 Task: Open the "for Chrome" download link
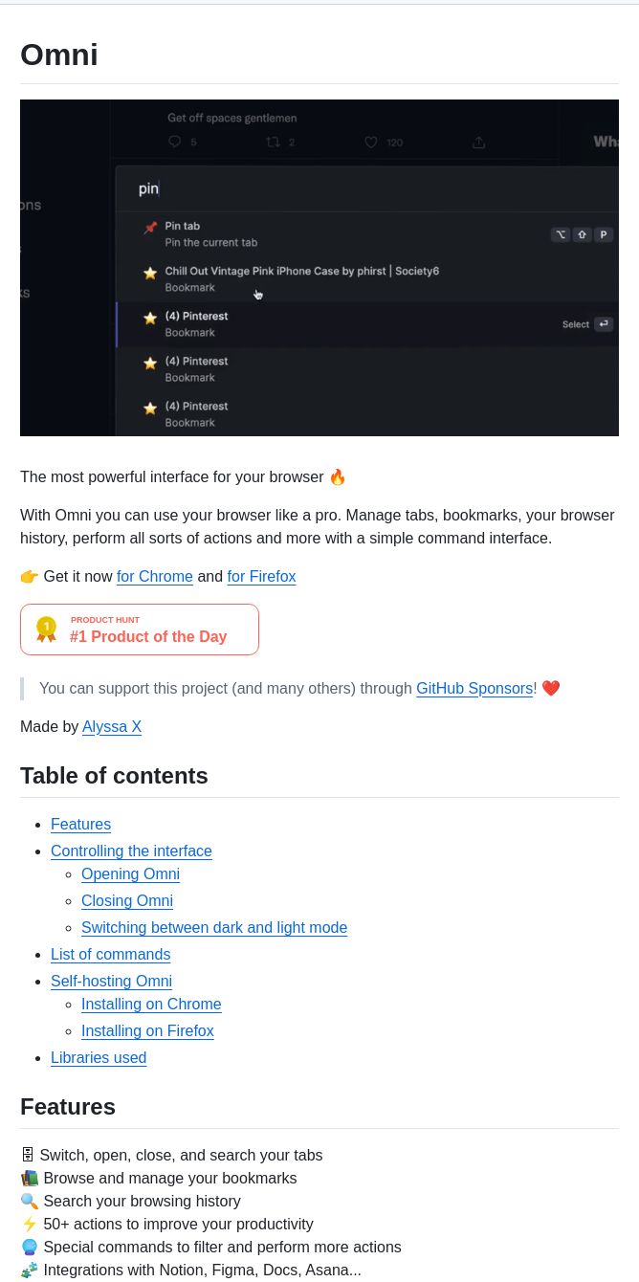(155, 576)
